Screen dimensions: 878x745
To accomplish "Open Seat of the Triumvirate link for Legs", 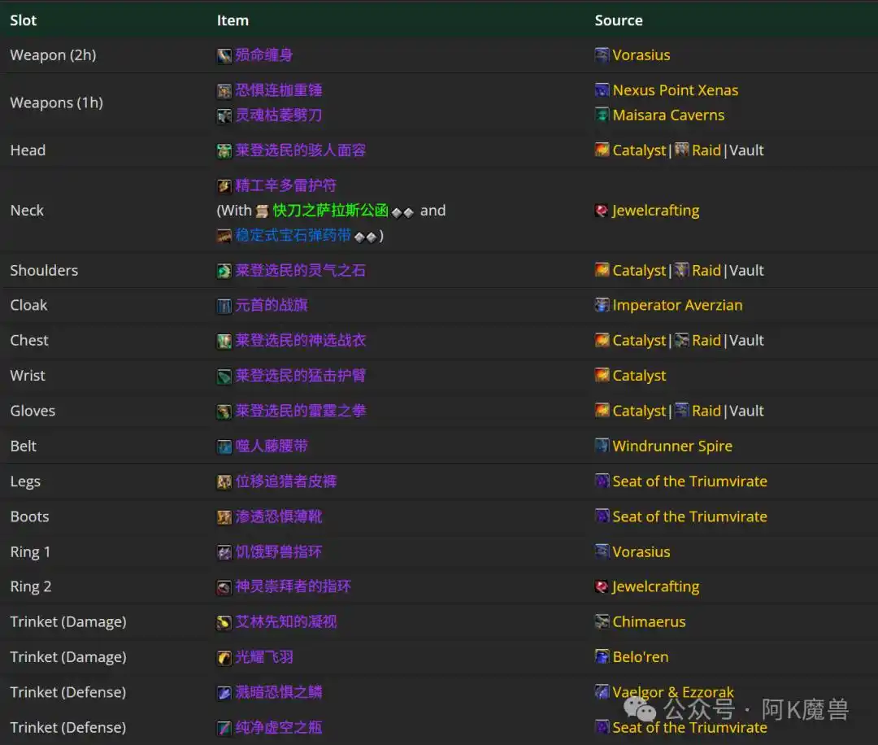I will (x=689, y=481).
